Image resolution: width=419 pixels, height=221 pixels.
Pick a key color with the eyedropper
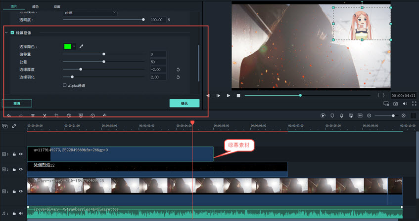[x=82, y=46]
